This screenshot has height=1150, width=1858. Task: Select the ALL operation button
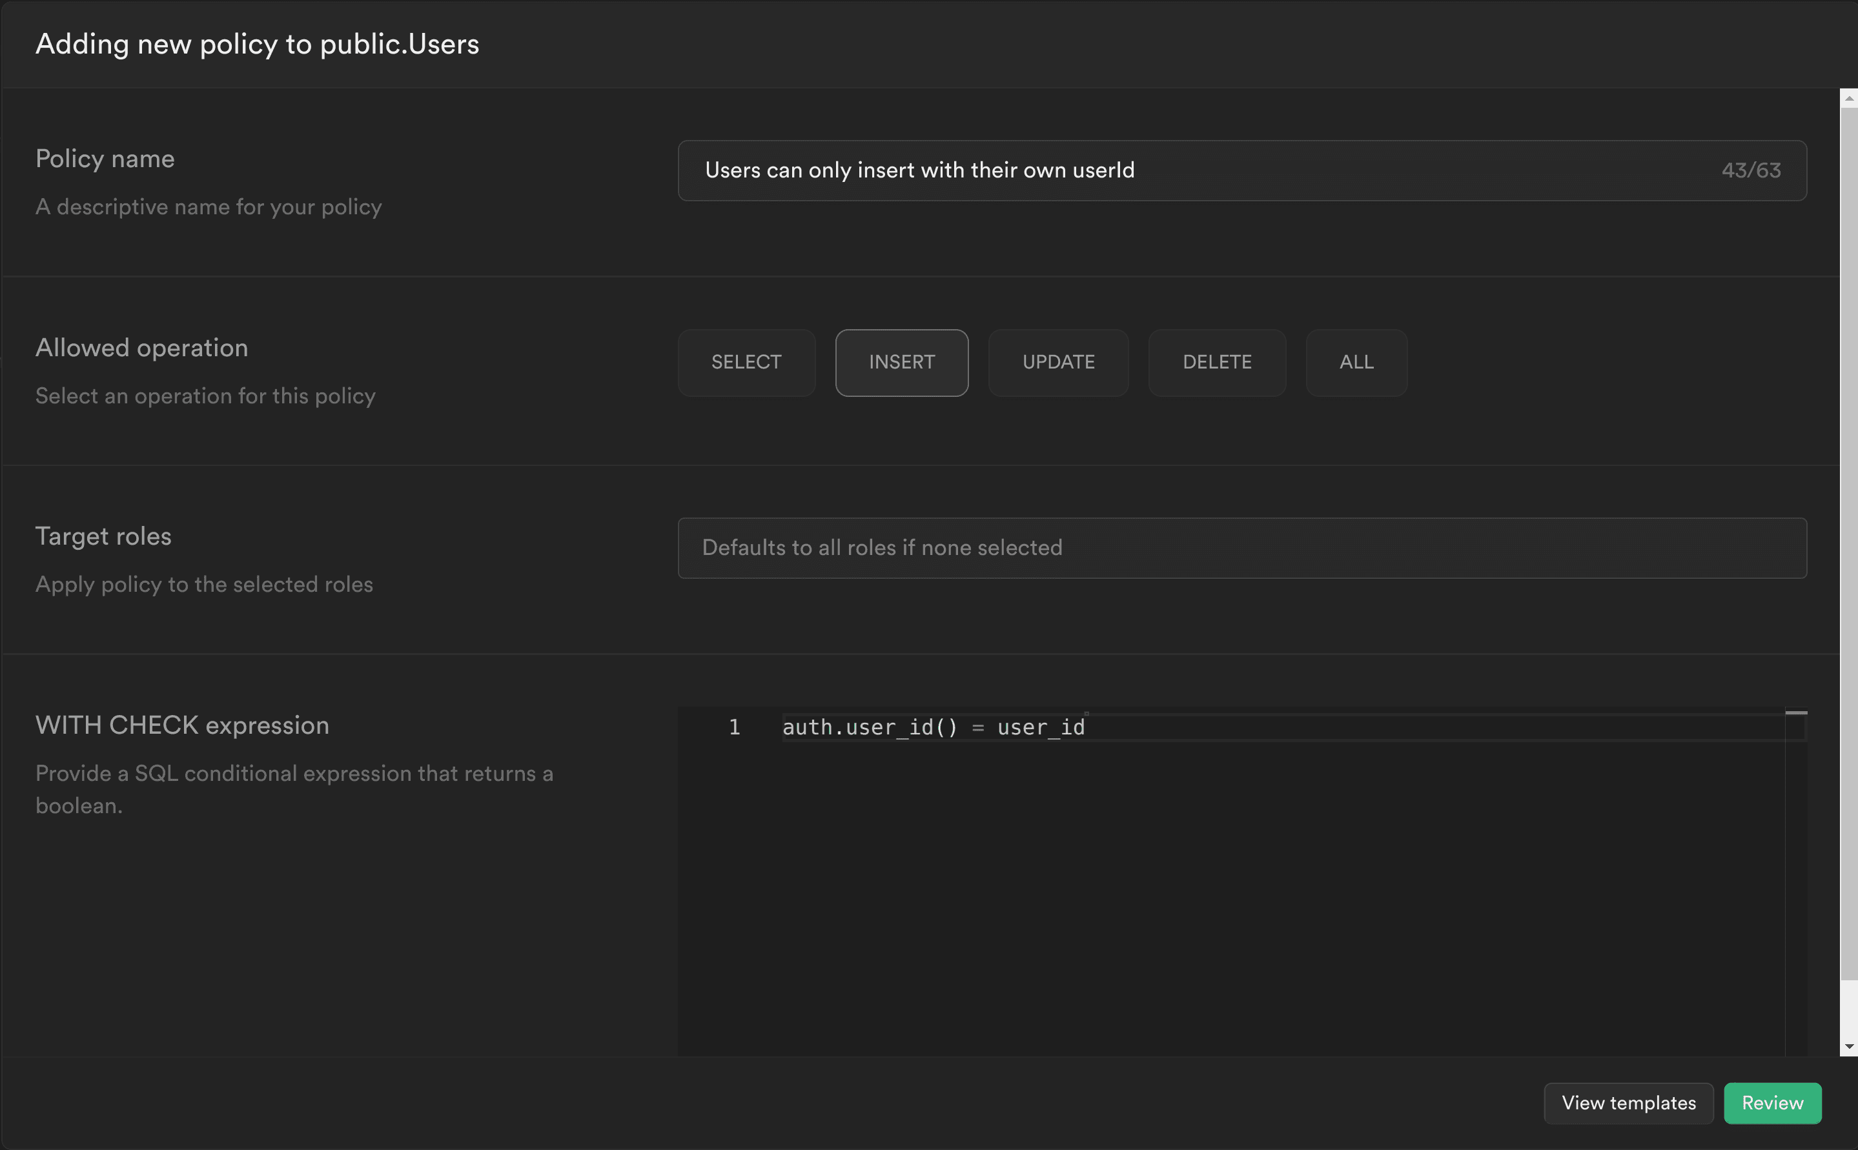coord(1355,361)
